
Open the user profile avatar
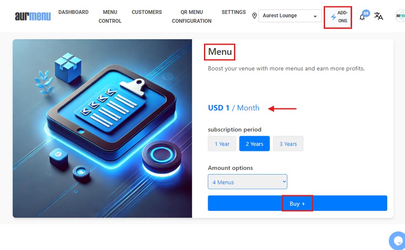pos(400,16)
